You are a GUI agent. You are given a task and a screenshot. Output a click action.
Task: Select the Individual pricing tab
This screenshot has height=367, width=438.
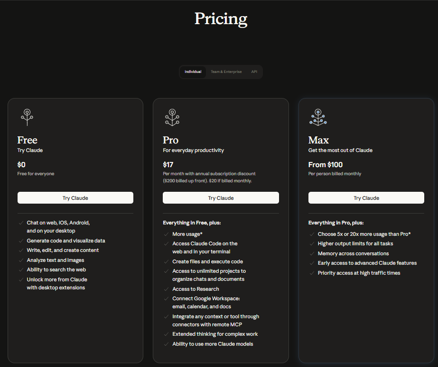pyautogui.click(x=193, y=72)
